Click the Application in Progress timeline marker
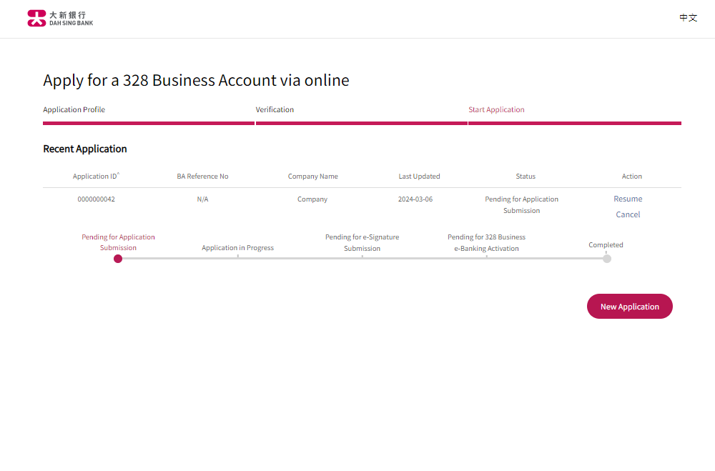This screenshot has height=471, width=715. tap(237, 256)
